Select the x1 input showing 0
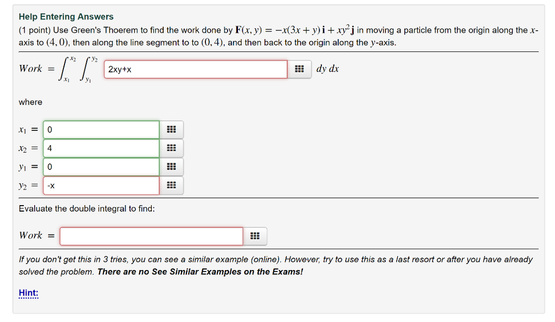555x322 pixels. tap(101, 129)
